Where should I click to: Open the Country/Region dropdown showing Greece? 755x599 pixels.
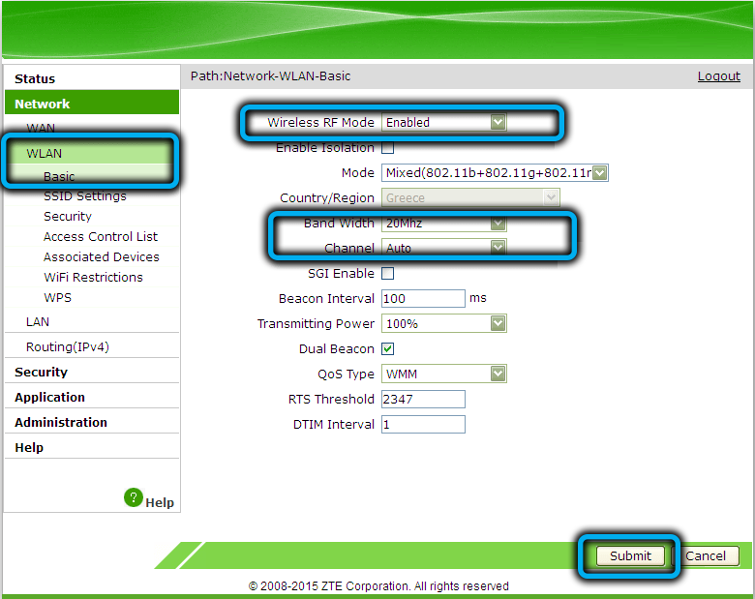point(470,197)
